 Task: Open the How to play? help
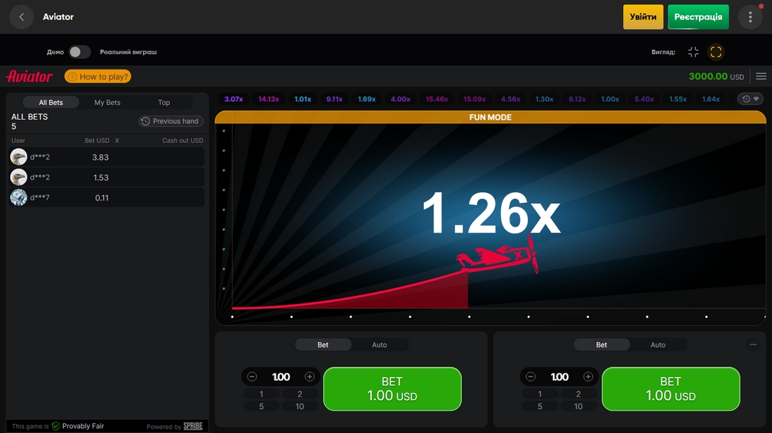[98, 76]
